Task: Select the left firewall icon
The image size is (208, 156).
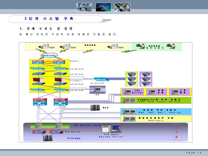Action: pyautogui.click(x=38, y=80)
